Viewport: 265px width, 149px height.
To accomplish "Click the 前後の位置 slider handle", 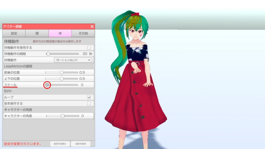I will (x=62, y=72).
